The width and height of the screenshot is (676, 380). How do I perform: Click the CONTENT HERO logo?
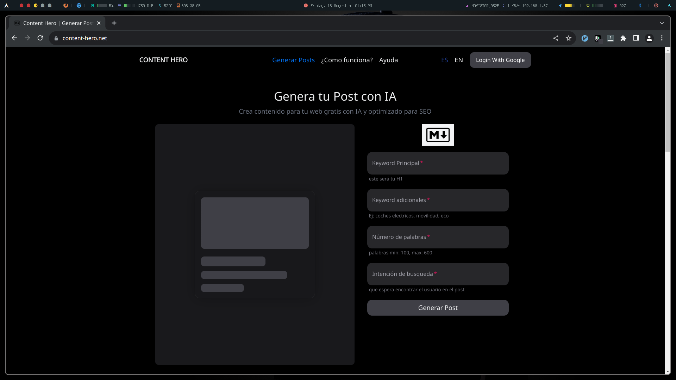coord(163,60)
